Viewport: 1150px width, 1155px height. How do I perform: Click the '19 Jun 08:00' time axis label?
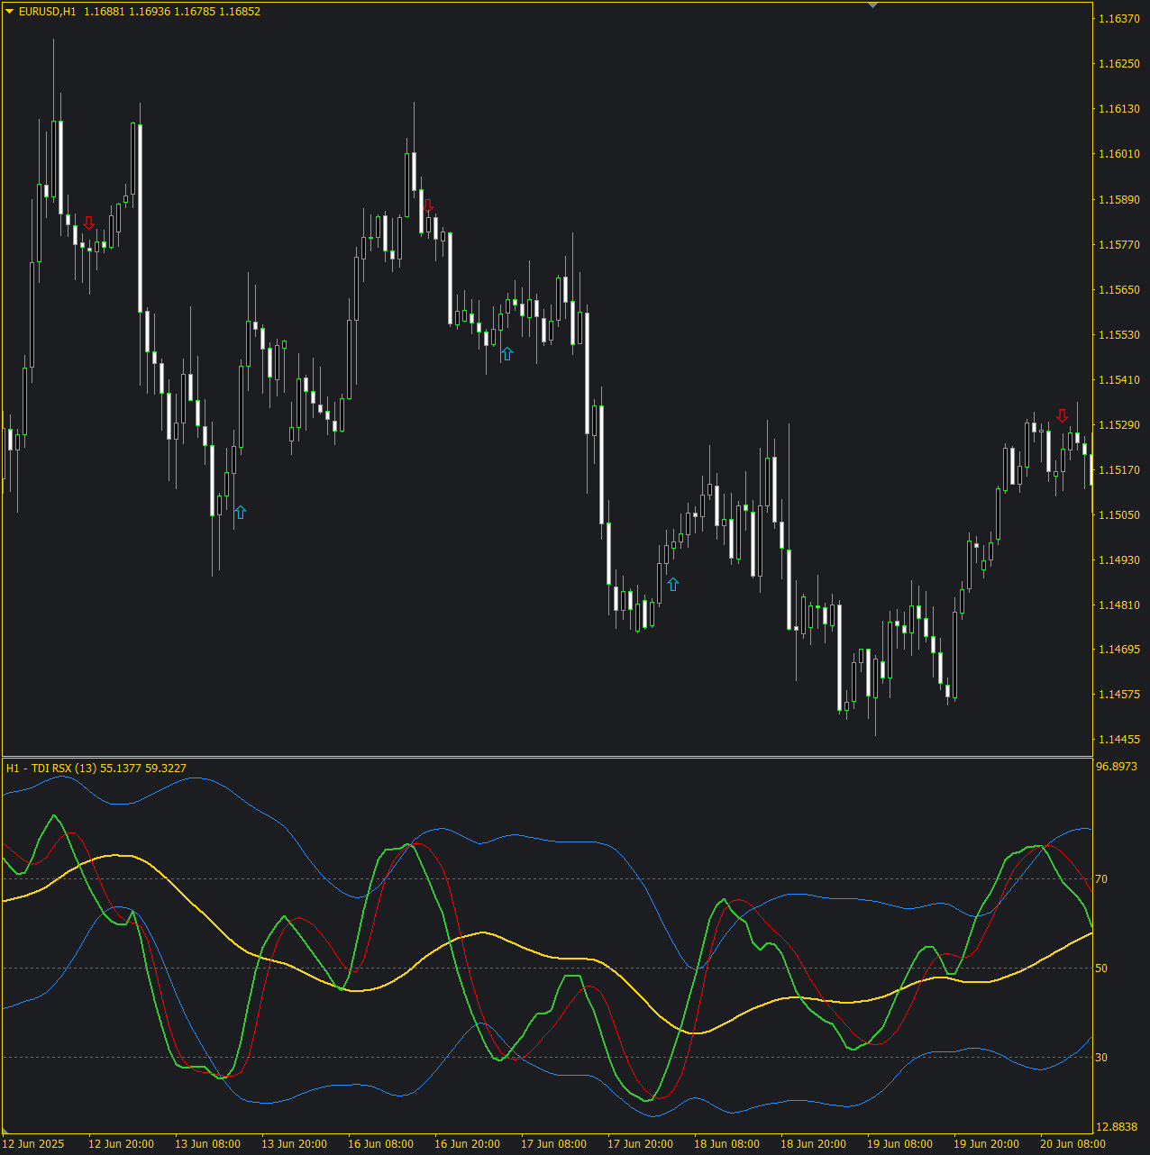coord(899,1144)
